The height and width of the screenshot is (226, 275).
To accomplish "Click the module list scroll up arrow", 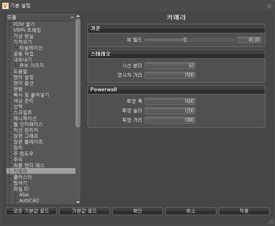I will (x=78, y=16).
